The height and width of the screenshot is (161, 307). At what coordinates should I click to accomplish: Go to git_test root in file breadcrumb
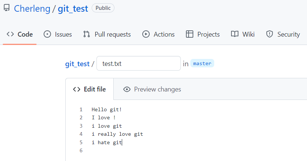point(77,64)
